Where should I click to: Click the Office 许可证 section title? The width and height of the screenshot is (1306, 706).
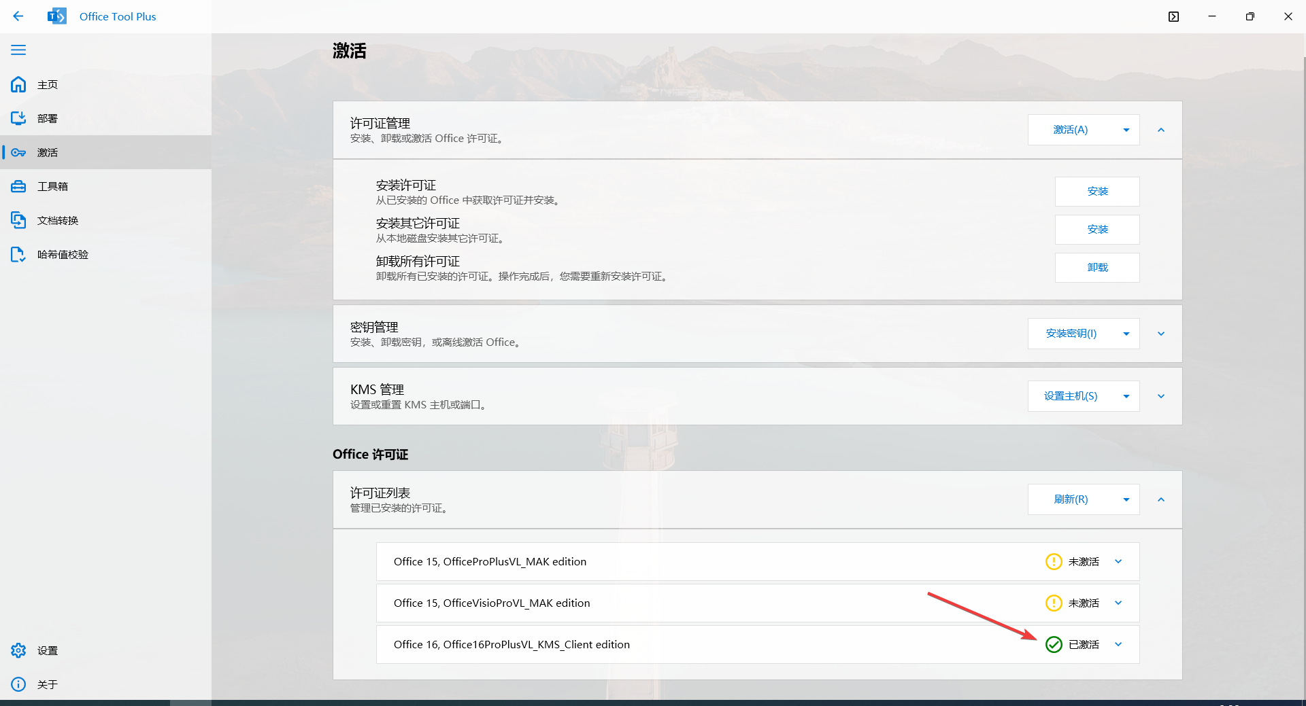point(370,454)
